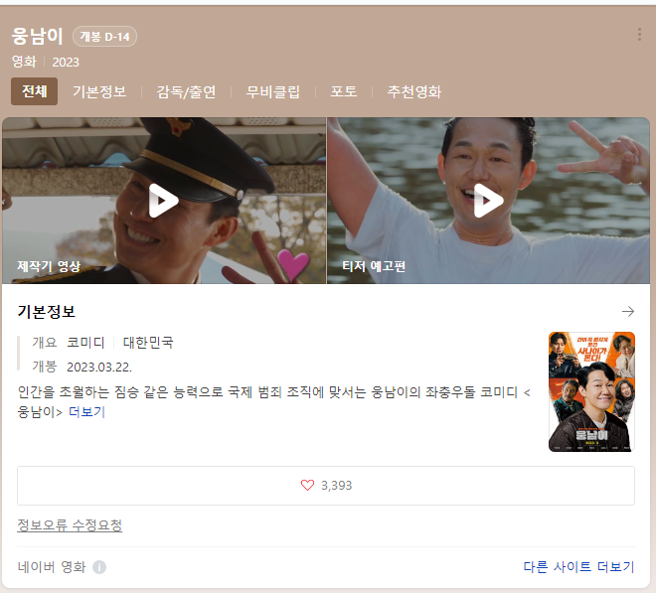The width and height of the screenshot is (656, 593).
Task: Play the 티저 예고편 trailer
Action: click(488, 201)
